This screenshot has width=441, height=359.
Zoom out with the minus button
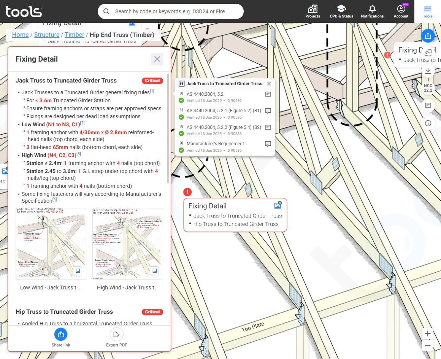tap(428, 346)
